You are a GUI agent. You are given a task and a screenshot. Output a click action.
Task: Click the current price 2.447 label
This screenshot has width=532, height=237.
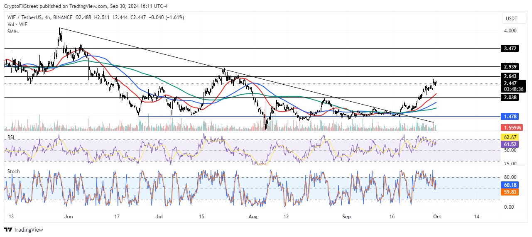[510, 83]
